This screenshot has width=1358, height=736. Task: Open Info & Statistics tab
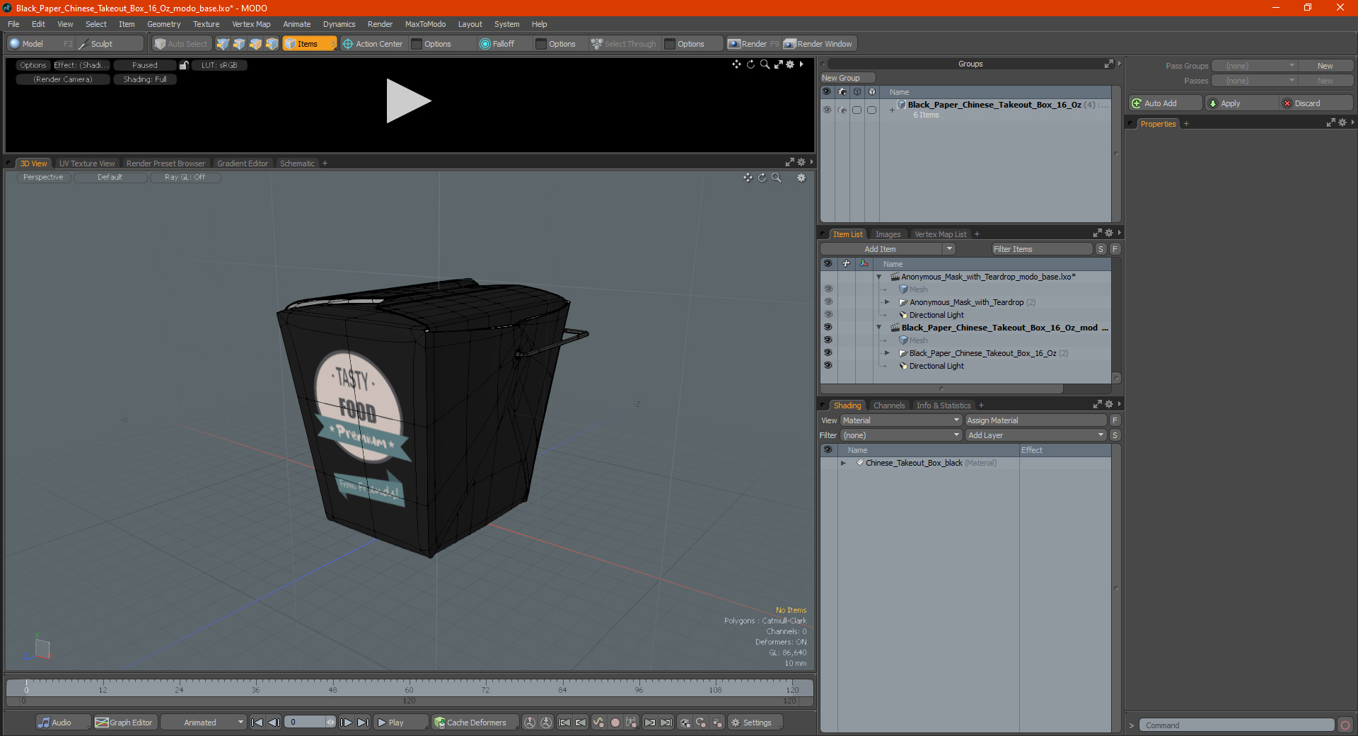click(944, 406)
